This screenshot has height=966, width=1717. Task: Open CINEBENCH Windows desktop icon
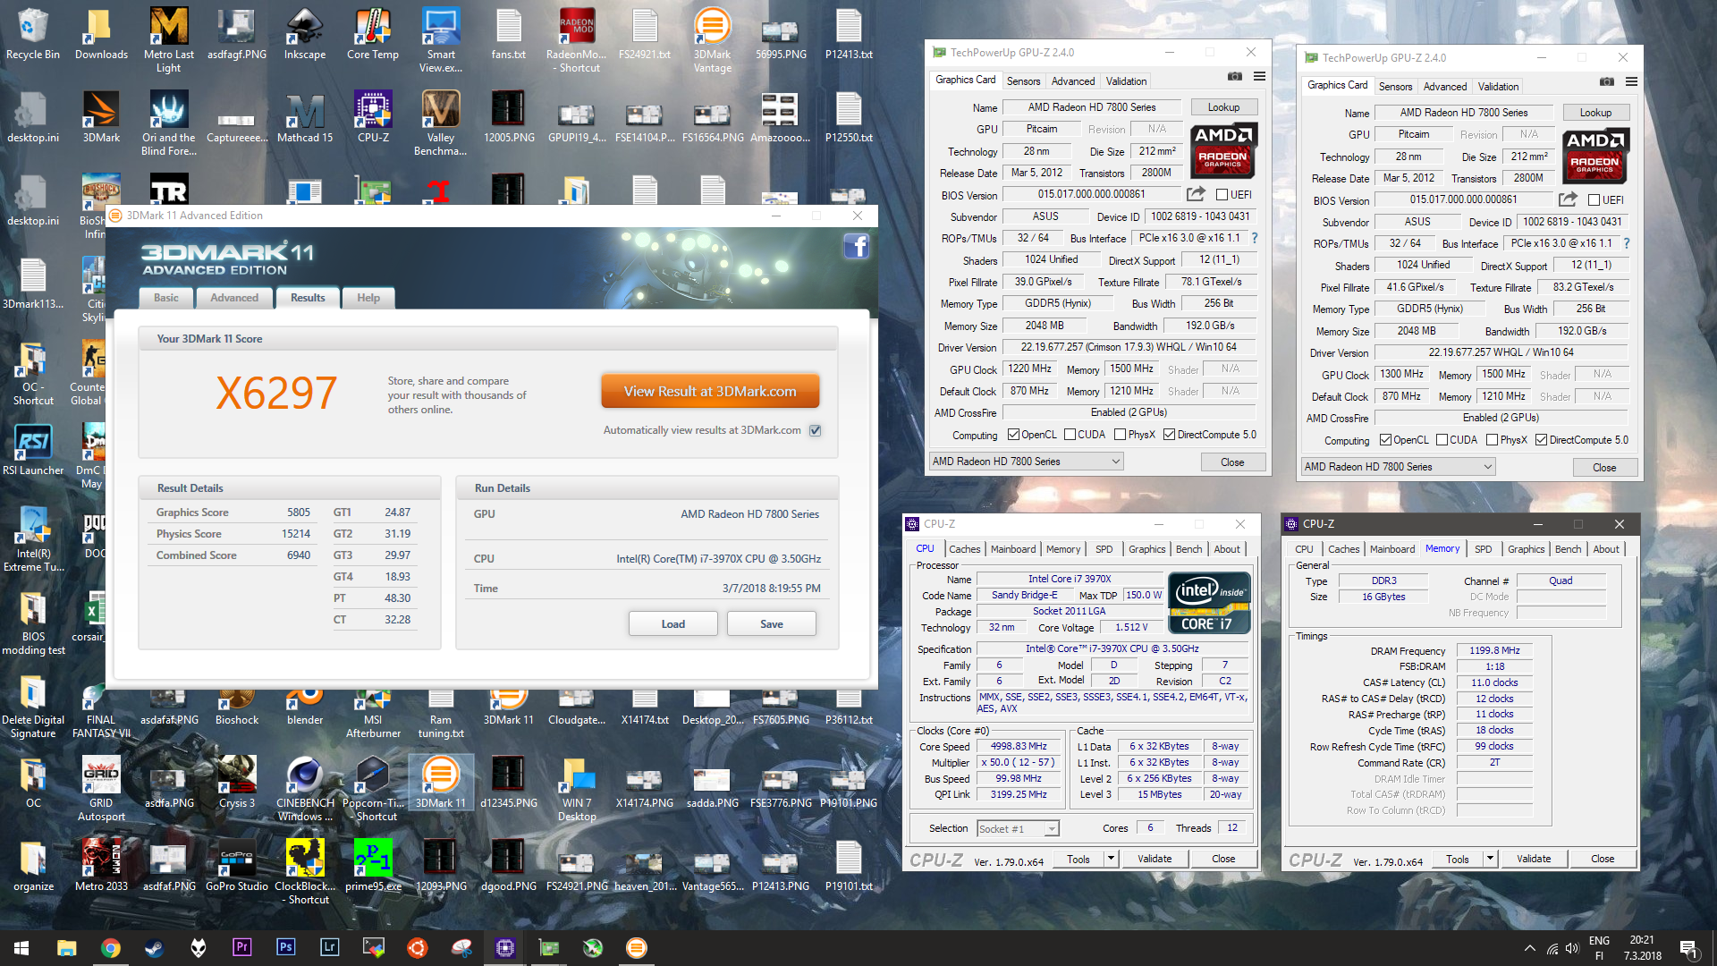[x=305, y=789]
